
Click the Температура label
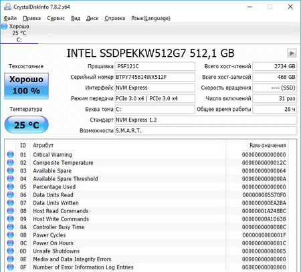coord(26,109)
